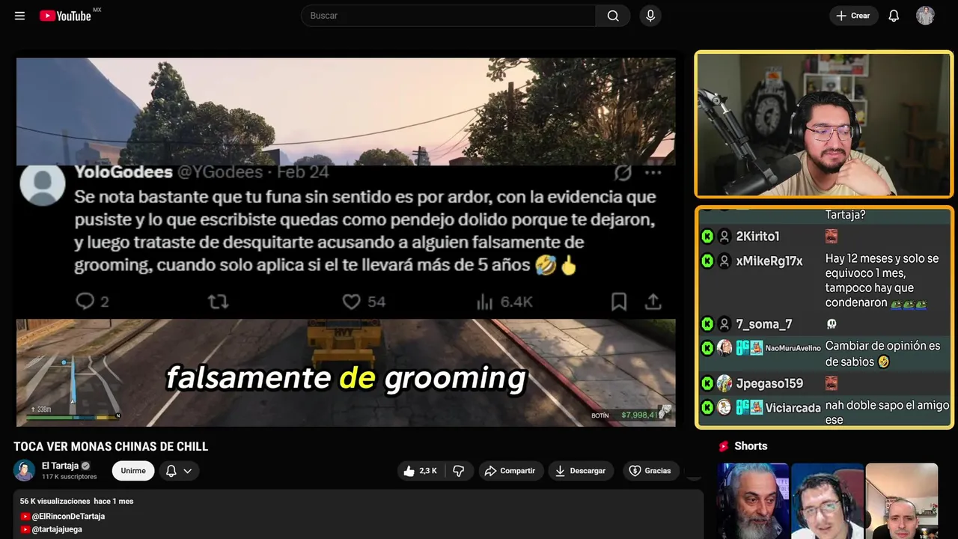Click video title TOCA VER MONAS CHINAS DE CHILL
The width and height of the screenshot is (958, 539).
tap(111, 446)
